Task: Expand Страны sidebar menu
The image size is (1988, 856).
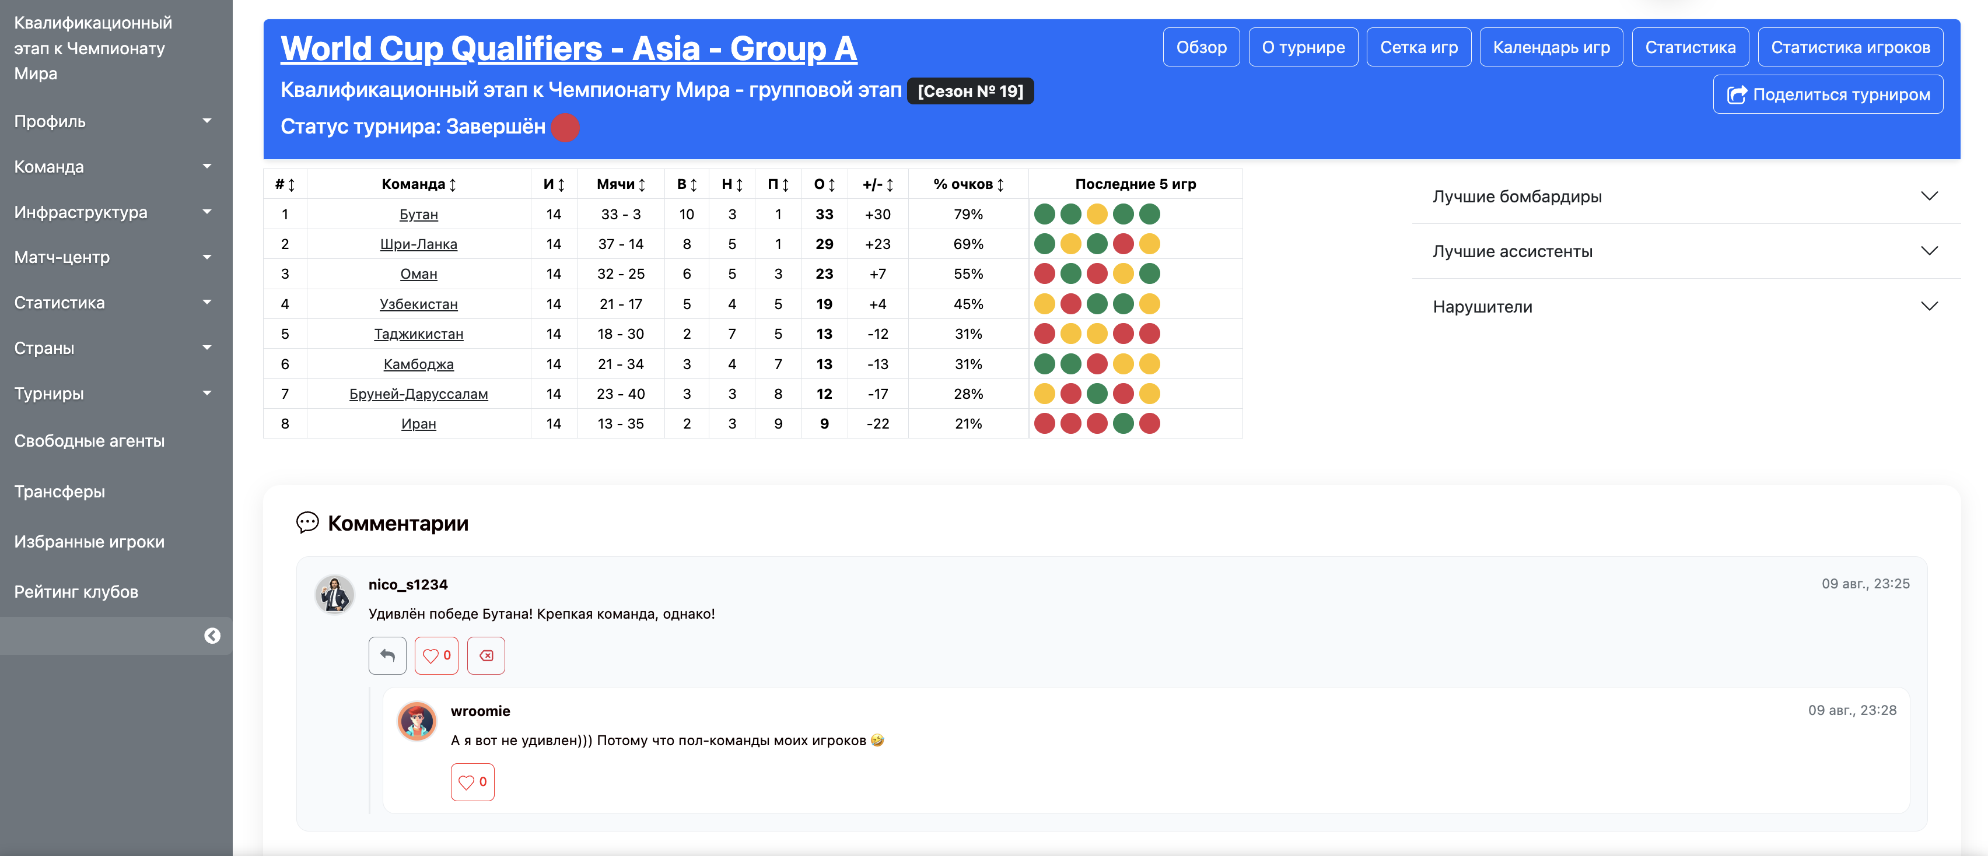Action: [x=116, y=348]
